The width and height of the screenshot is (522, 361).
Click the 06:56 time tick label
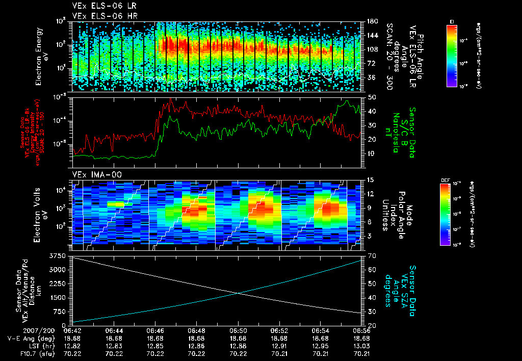362,331
